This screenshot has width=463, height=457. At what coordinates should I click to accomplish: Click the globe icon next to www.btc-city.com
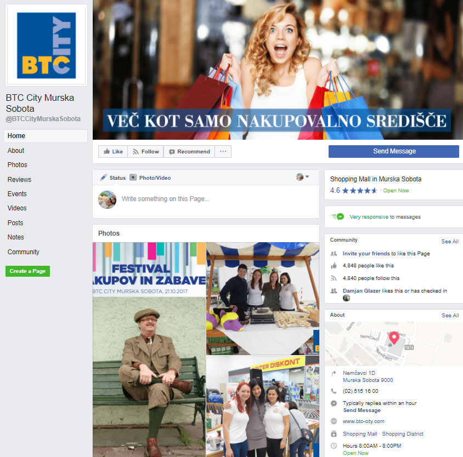tap(334, 421)
